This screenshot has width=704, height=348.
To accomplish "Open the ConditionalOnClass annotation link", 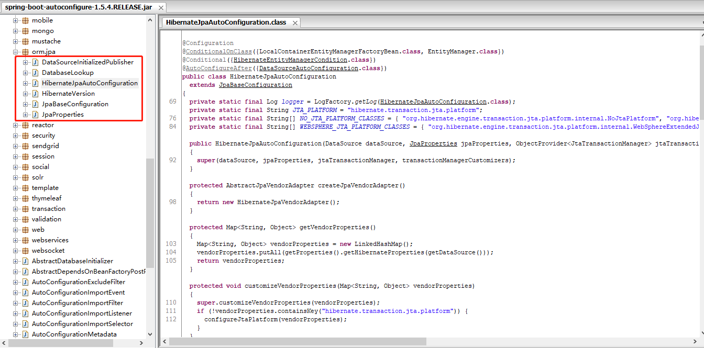I will [x=219, y=51].
